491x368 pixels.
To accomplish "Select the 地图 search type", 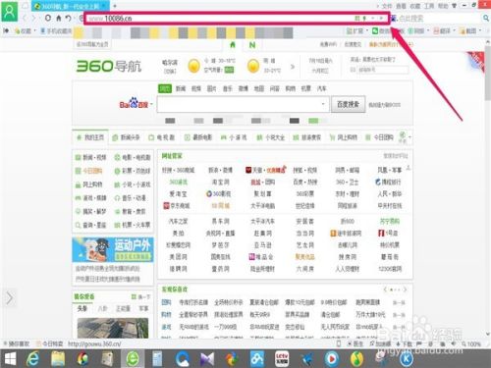I will coord(259,88).
